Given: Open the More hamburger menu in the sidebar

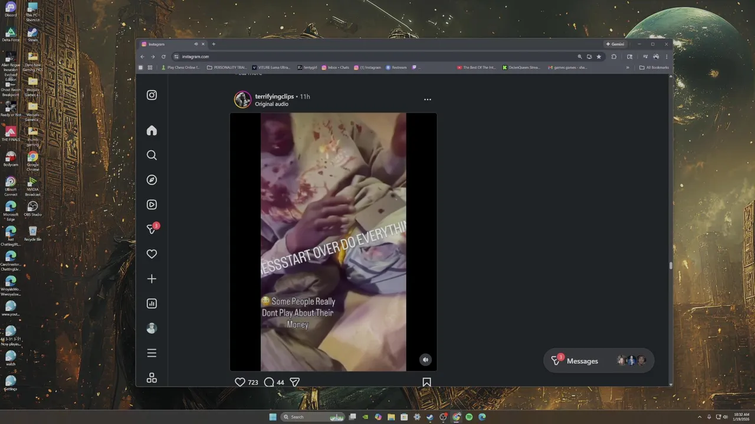Looking at the screenshot, I should 152,353.
